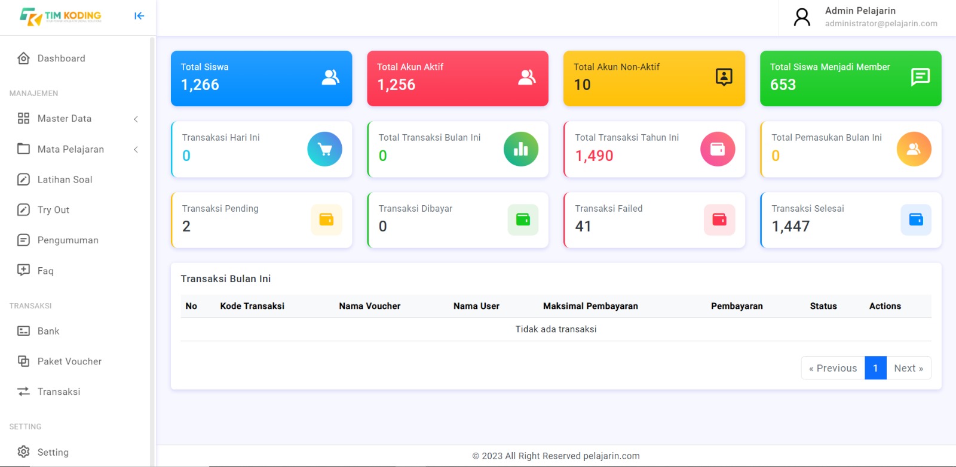956x467 pixels.
Task: Open the Bank menu label
Action: click(48, 331)
